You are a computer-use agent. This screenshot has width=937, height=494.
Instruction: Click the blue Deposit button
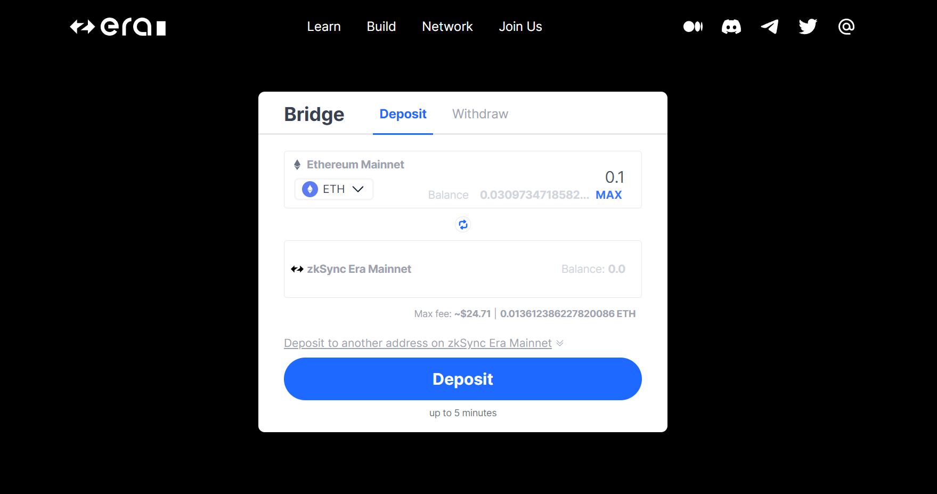[463, 379]
